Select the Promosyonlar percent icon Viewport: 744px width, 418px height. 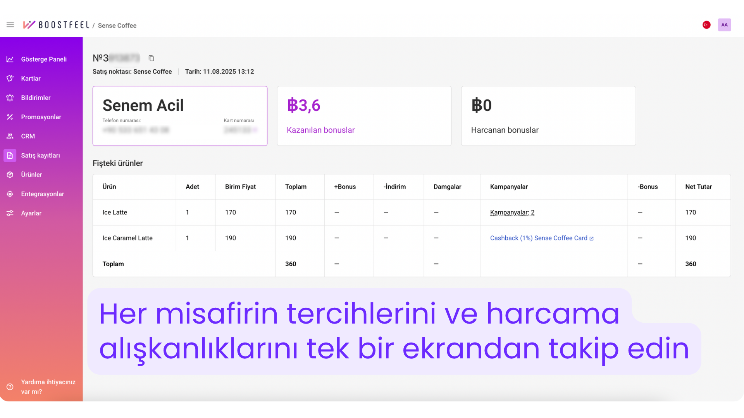[10, 117]
